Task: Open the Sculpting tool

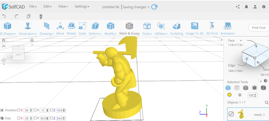Action: point(177,29)
